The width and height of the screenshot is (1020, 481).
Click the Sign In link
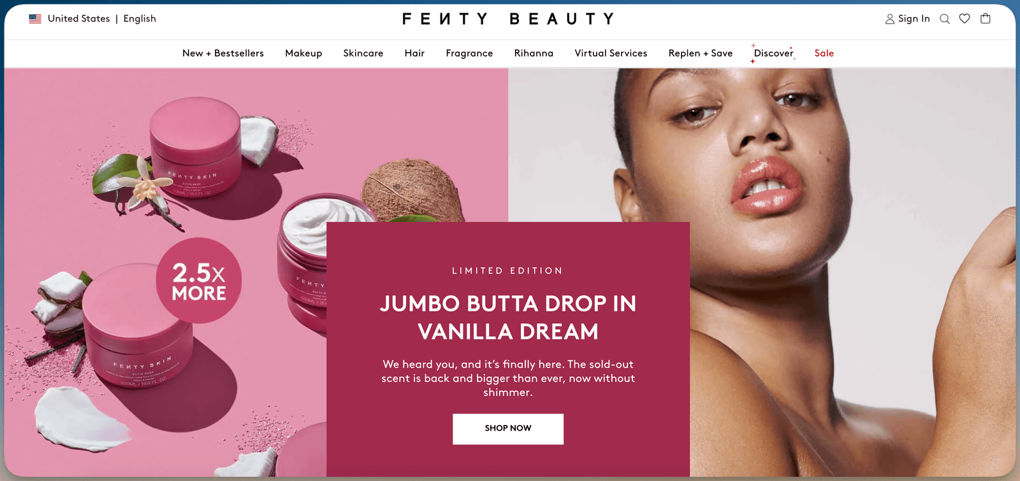(914, 18)
